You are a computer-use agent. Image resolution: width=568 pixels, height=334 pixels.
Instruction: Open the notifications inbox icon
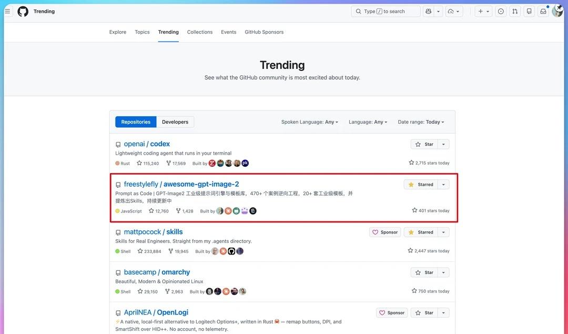(x=543, y=11)
